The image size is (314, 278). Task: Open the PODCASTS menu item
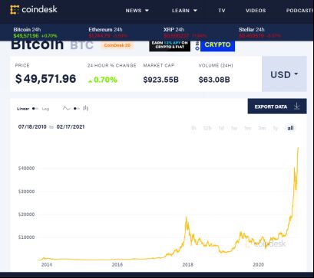click(300, 11)
